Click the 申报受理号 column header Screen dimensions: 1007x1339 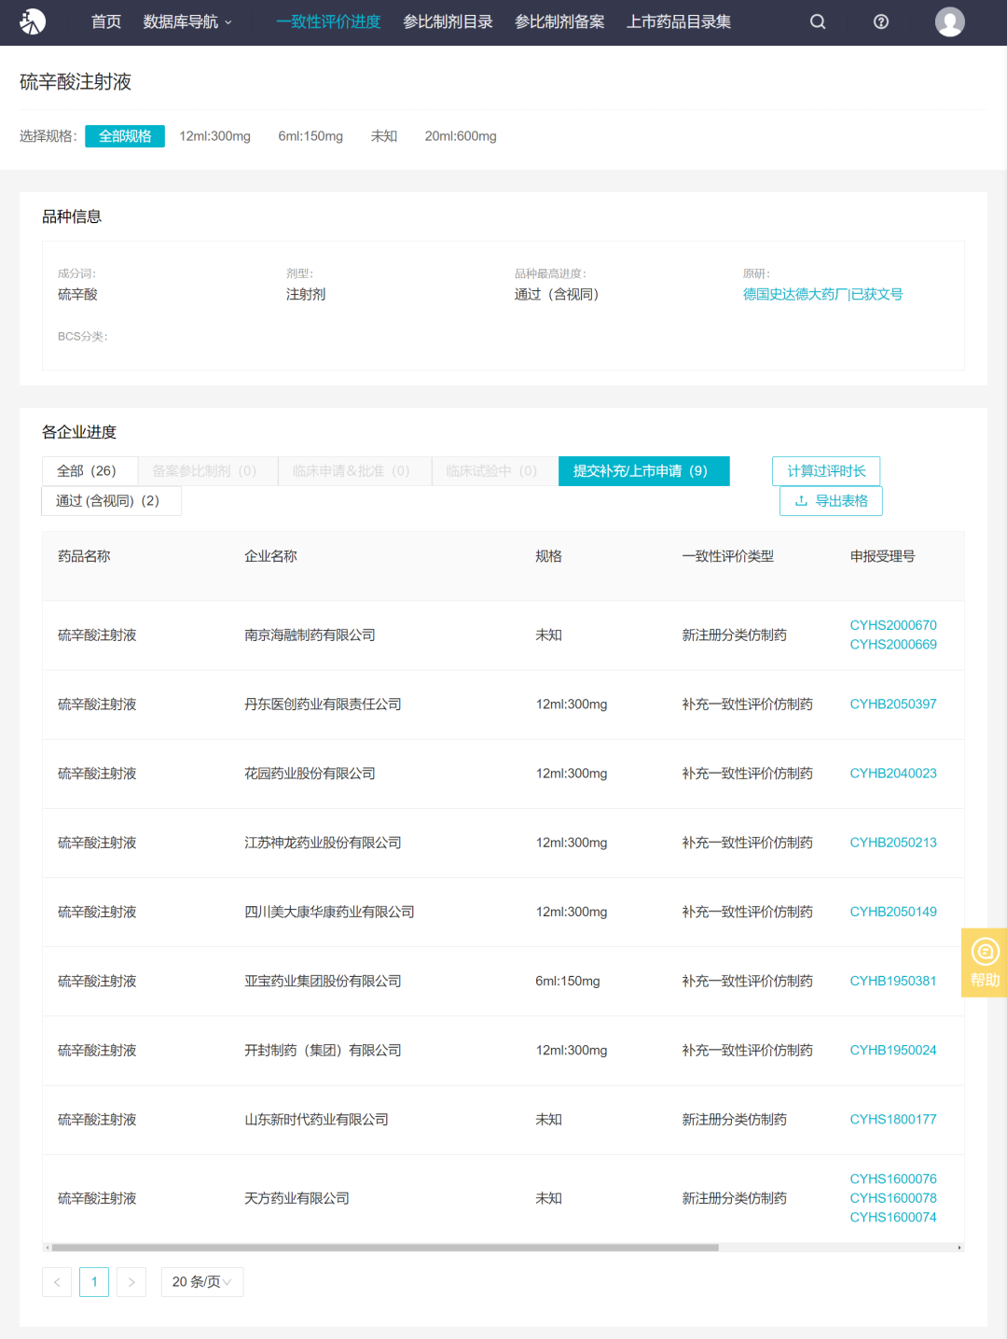click(882, 556)
